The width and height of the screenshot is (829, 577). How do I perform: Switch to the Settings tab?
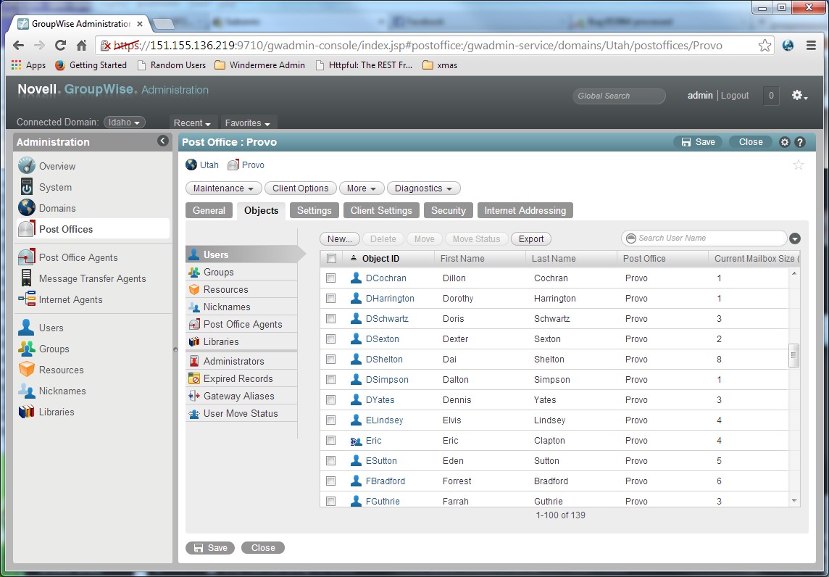point(314,210)
